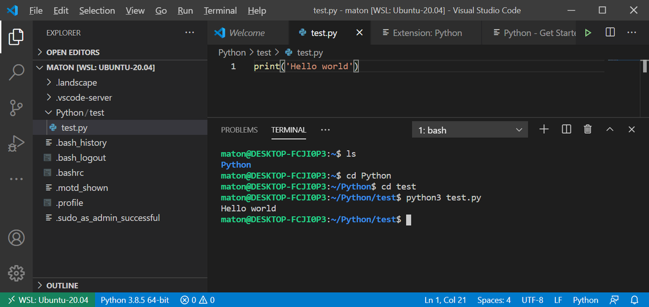Open the .bash_logout file
This screenshot has width=649, height=307.
click(x=121, y=158)
